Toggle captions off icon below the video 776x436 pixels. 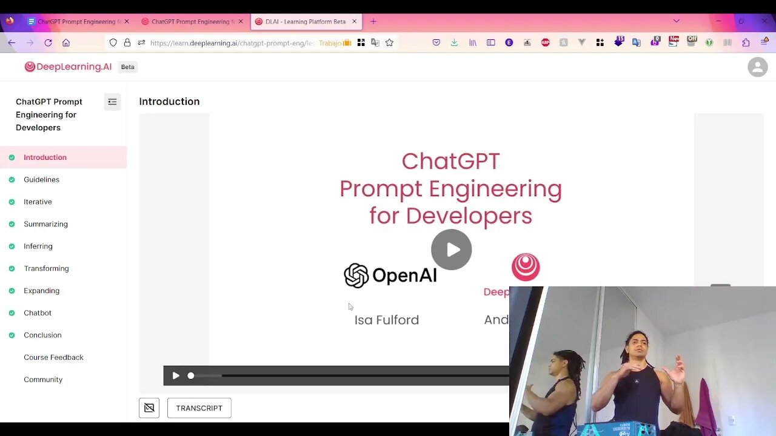tap(149, 408)
